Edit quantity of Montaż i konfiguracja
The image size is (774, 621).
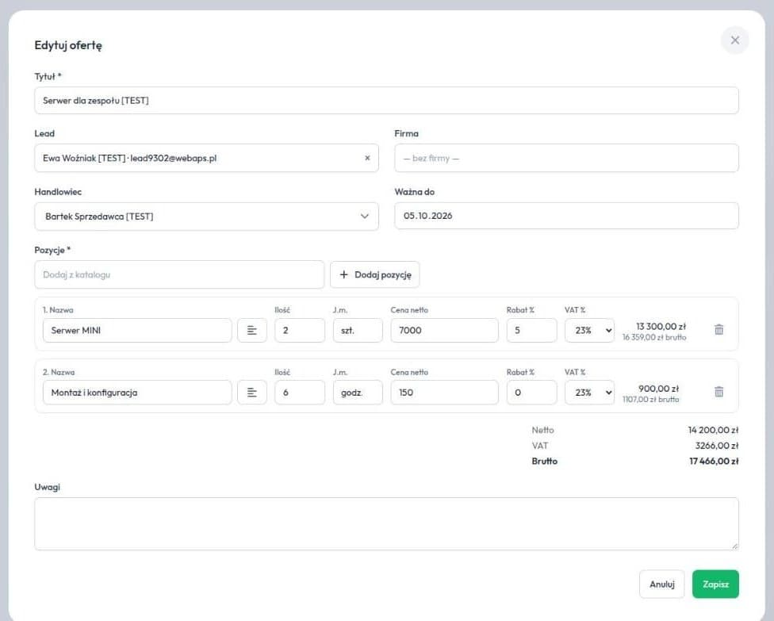300,393
